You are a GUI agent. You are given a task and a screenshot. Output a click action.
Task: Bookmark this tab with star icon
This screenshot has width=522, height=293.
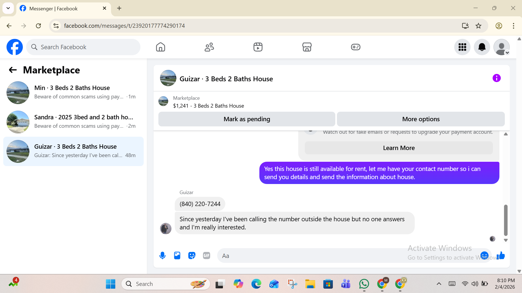click(x=478, y=26)
